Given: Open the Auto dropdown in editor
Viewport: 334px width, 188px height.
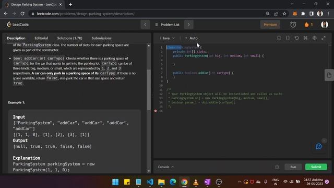Looking at the screenshot, I should click(x=192, y=38).
